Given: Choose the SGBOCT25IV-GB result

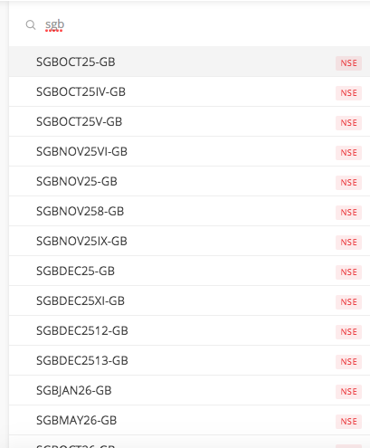Looking at the screenshot, I should (189, 91).
